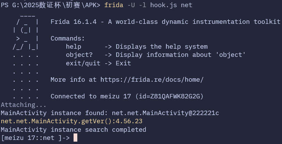This screenshot has height=144, width=282.
Task: Open the frida.re docs home URL
Action: pyautogui.click(x=152, y=80)
